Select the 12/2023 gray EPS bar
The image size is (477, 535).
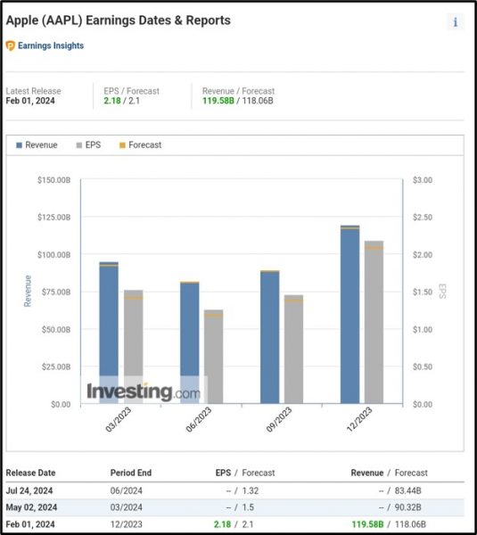374,322
